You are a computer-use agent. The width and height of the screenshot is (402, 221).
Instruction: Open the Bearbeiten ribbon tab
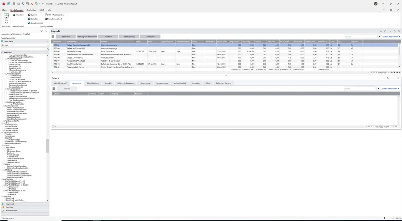tap(31, 10)
